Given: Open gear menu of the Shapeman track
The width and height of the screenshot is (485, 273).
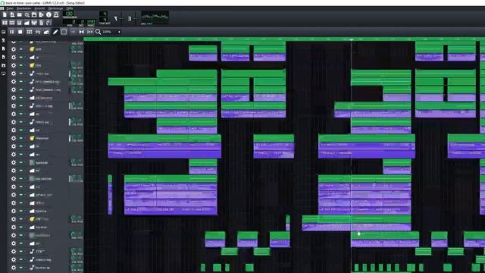Looking at the screenshot, I should click(14, 138).
